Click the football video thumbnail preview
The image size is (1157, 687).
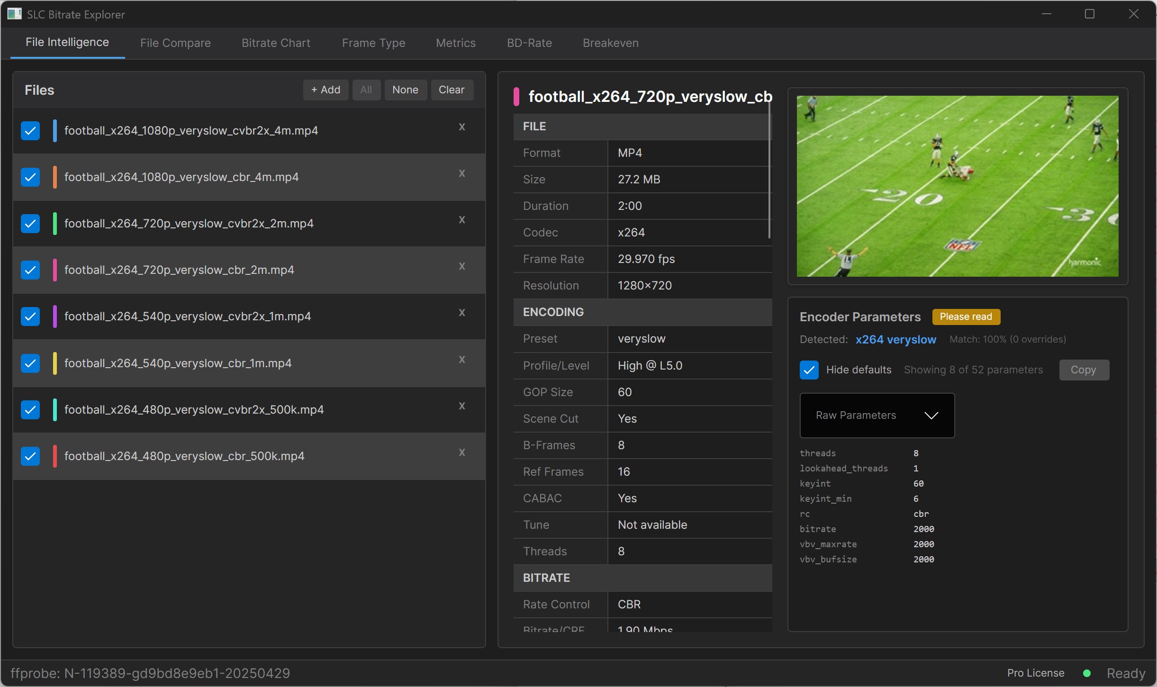[x=957, y=186]
